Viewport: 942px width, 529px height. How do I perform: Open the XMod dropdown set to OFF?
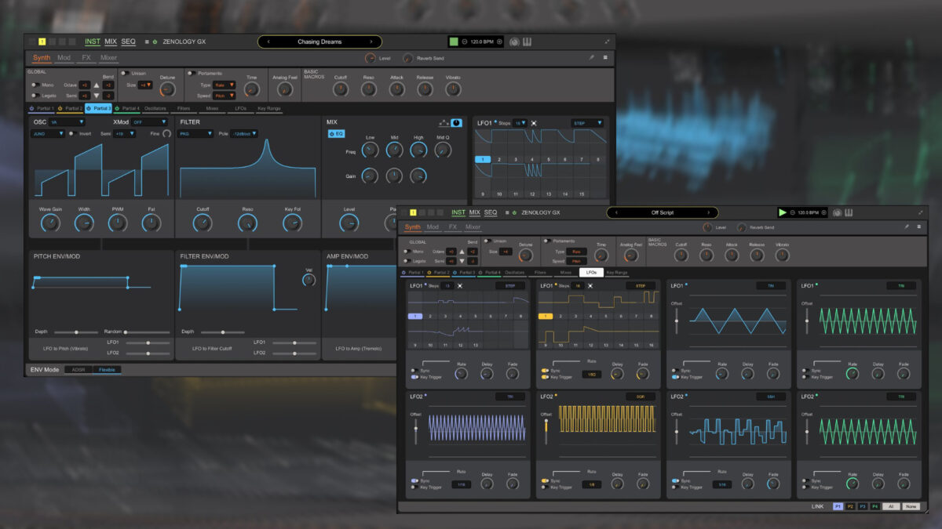pyautogui.click(x=149, y=122)
